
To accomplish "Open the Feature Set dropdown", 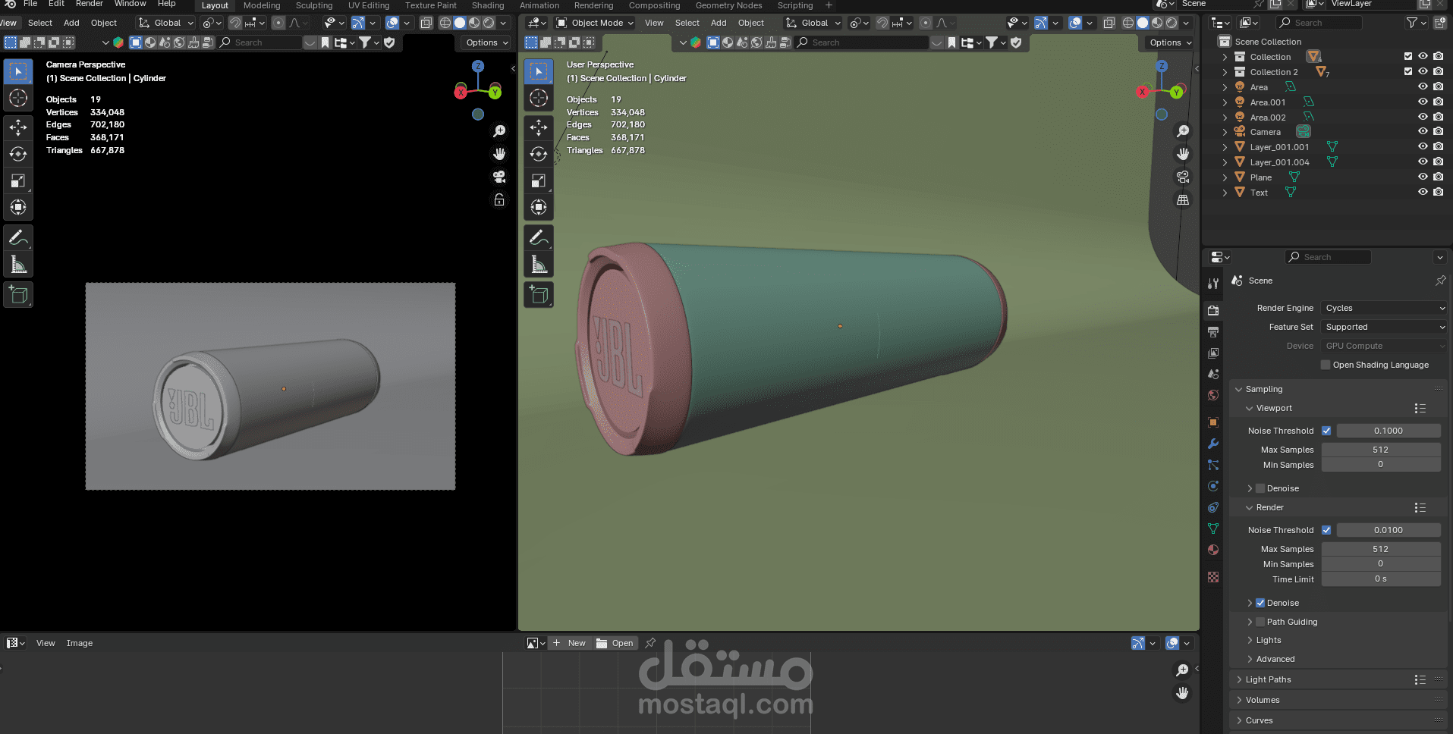I will 1384,327.
